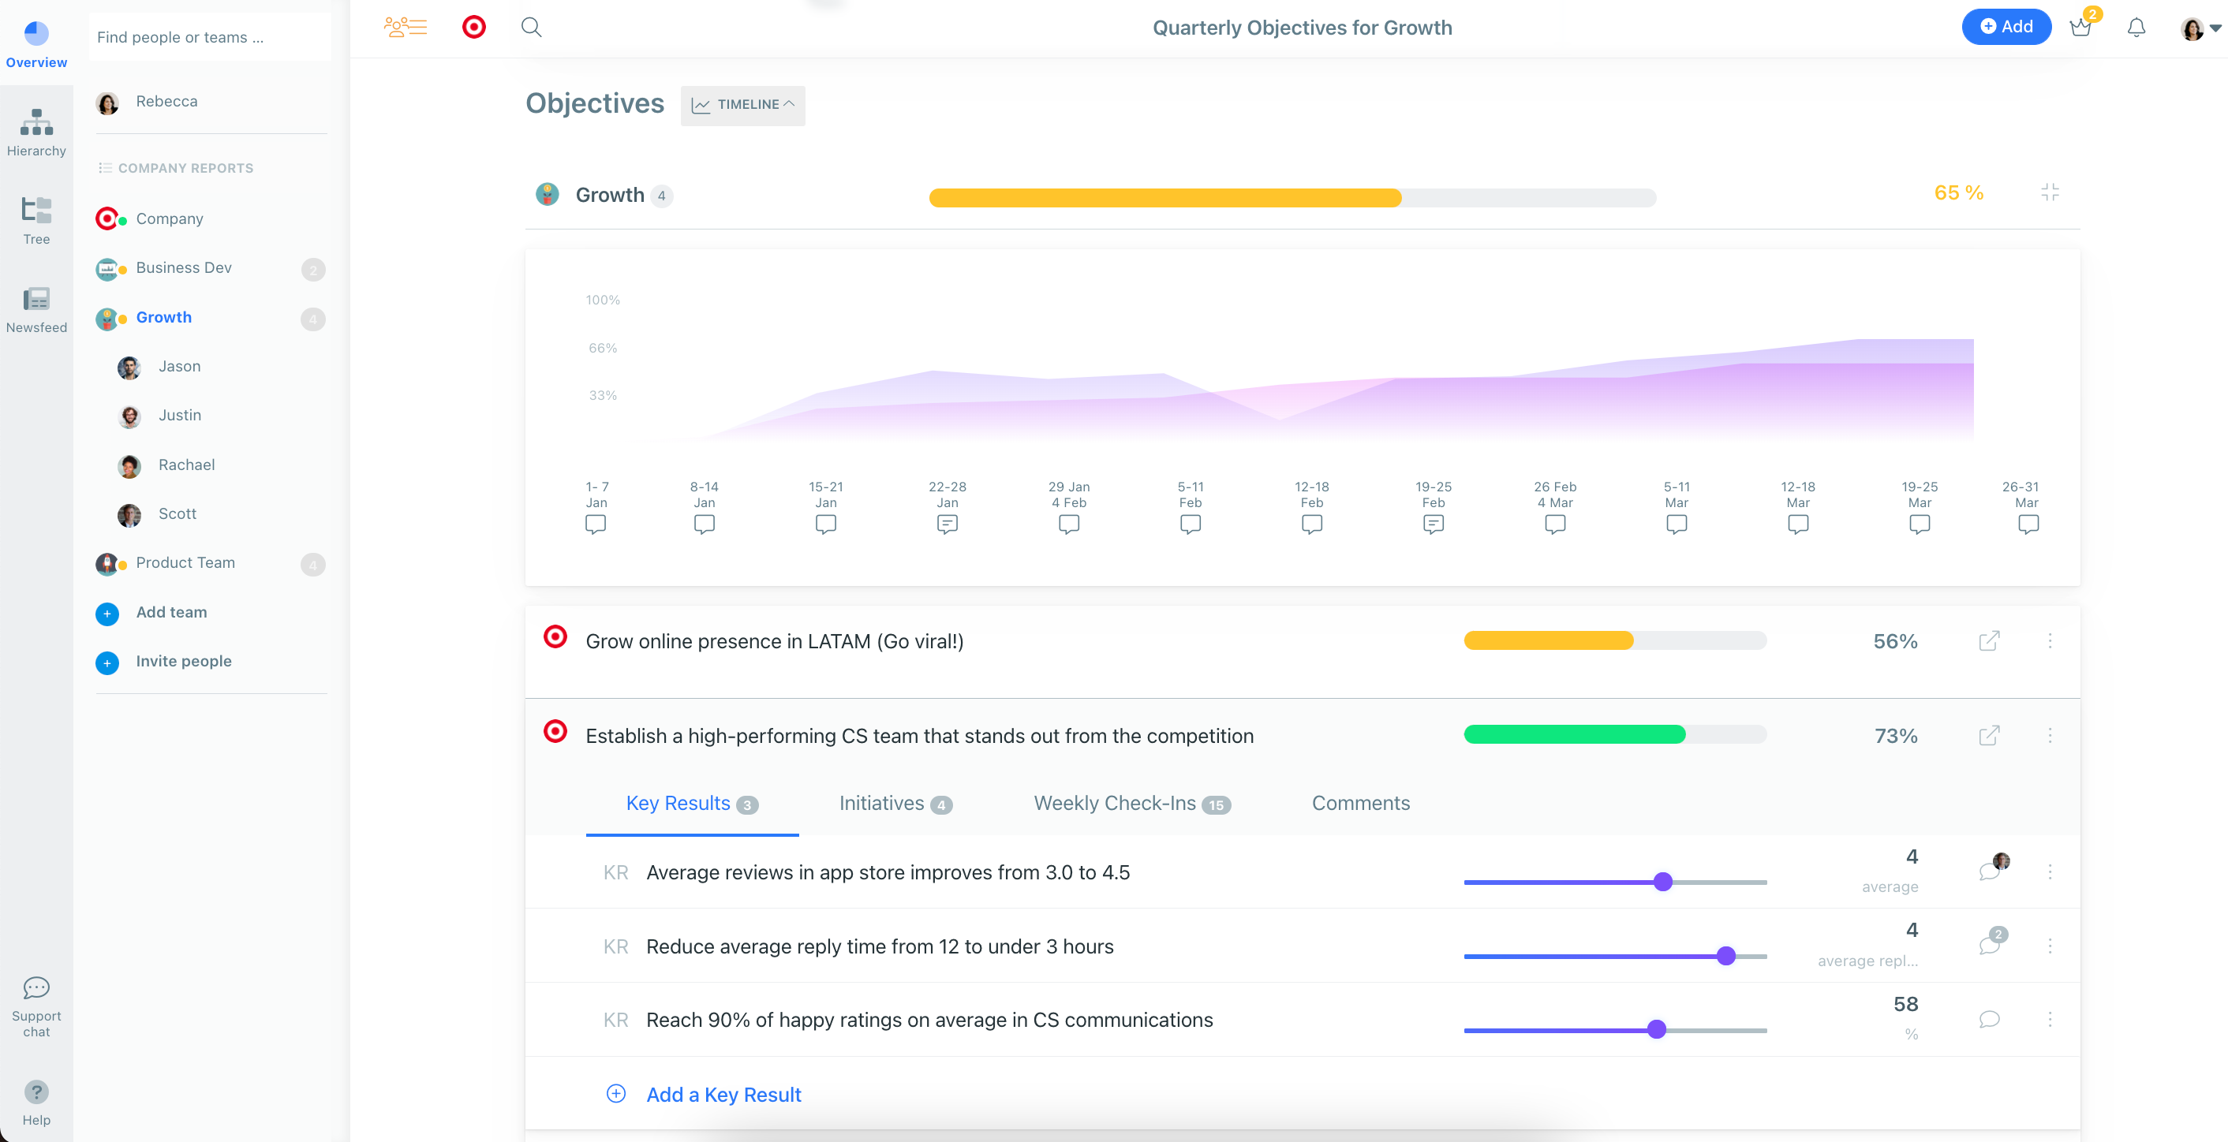Click the red target icon in top bar
The width and height of the screenshot is (2228, 1142).
click(474, 28)
